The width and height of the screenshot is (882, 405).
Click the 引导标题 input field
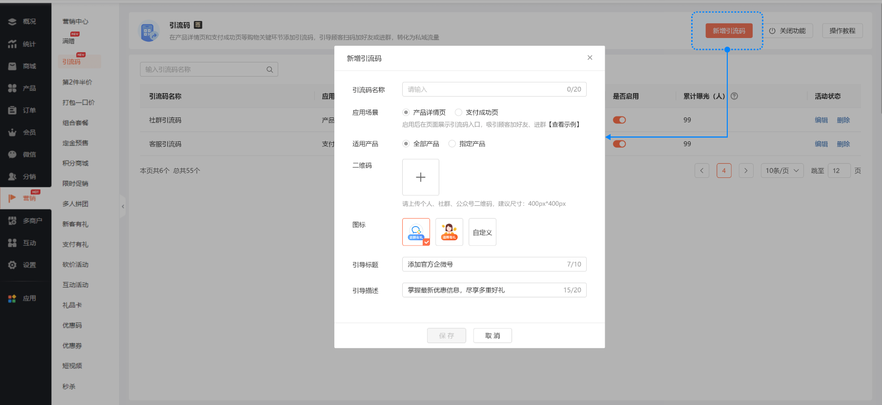click(x=494, y=264)
